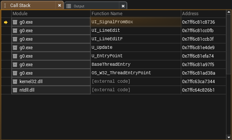This screenshot has width=232, height=140.
Task: Collapse the ntdll.dll module icon
Action: [x=15, y=90]
